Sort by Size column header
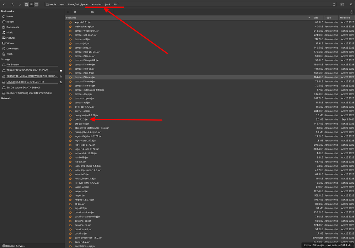Viewport: 355px width, 248px height. 318,18
